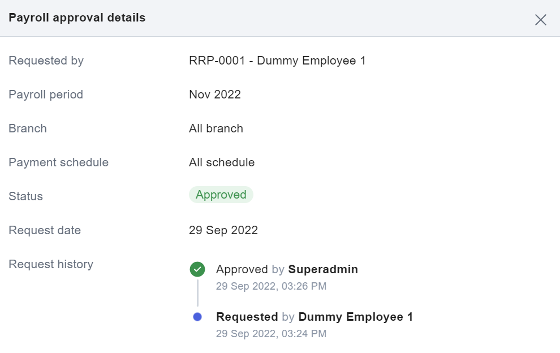Image resolution: width=560 pixels, height=353 pixels.
Task: Click the All branch value
Action: (x=216, y=128)
